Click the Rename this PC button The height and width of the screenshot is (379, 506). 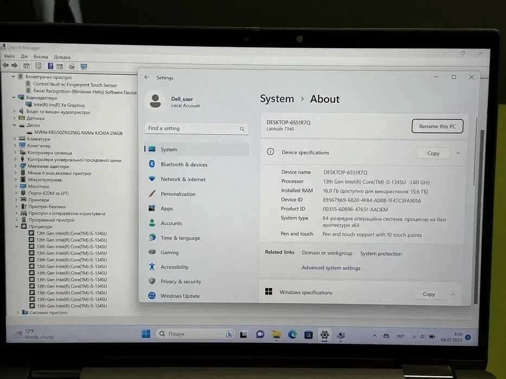pos(437,126)
